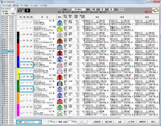161x126 pixels.
Task: Click blue striped silks icon of horse 5
Action: click(60, 47)
